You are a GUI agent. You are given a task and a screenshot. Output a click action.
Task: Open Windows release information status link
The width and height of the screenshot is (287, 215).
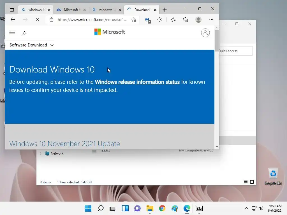pos(137,82)
